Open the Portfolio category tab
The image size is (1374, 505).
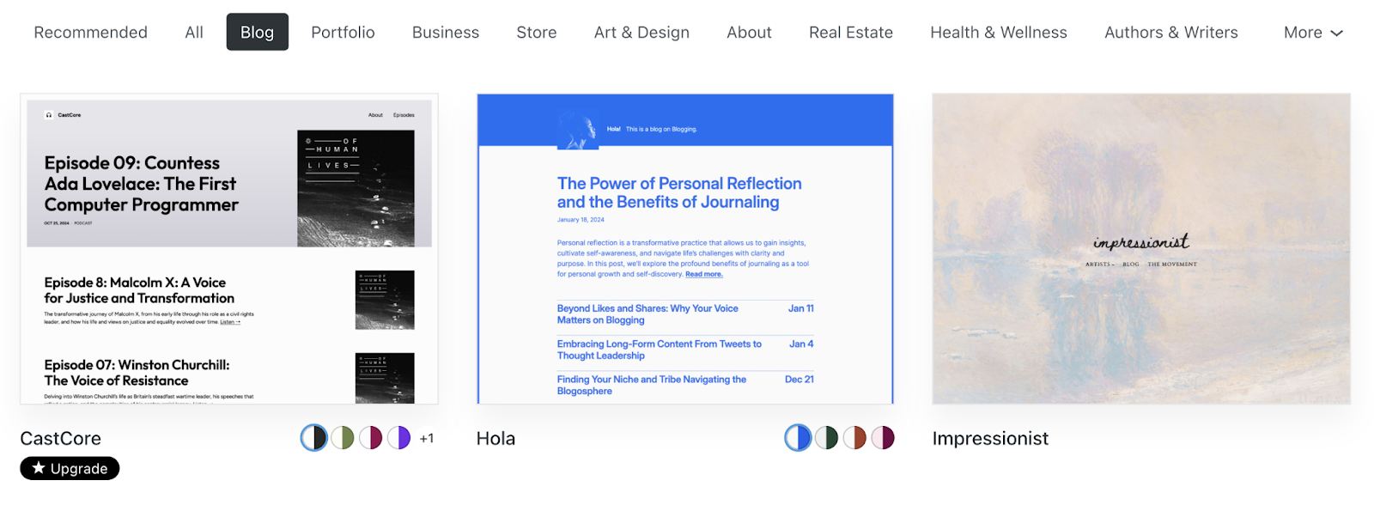tap(343, 33)
